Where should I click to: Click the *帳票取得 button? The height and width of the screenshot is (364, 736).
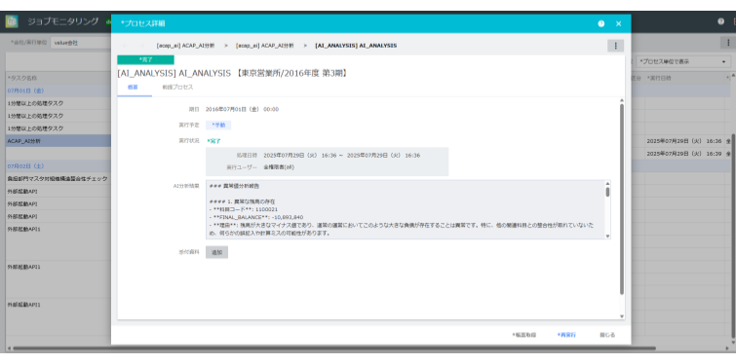[523, 335]
